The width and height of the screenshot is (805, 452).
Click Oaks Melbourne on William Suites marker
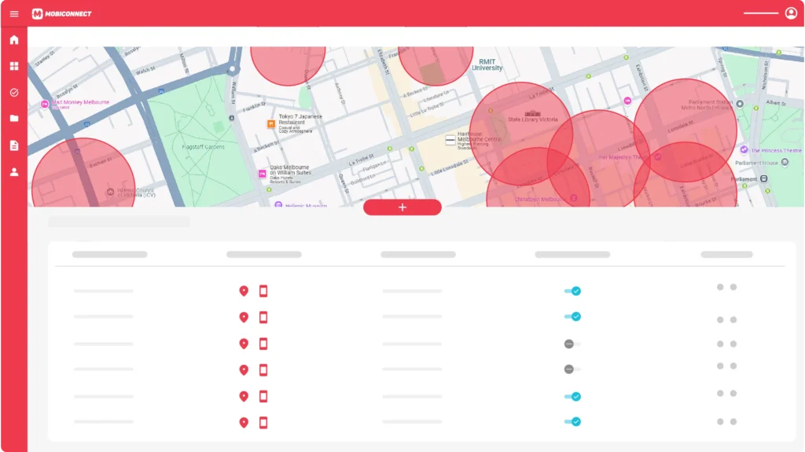(263, 175)
